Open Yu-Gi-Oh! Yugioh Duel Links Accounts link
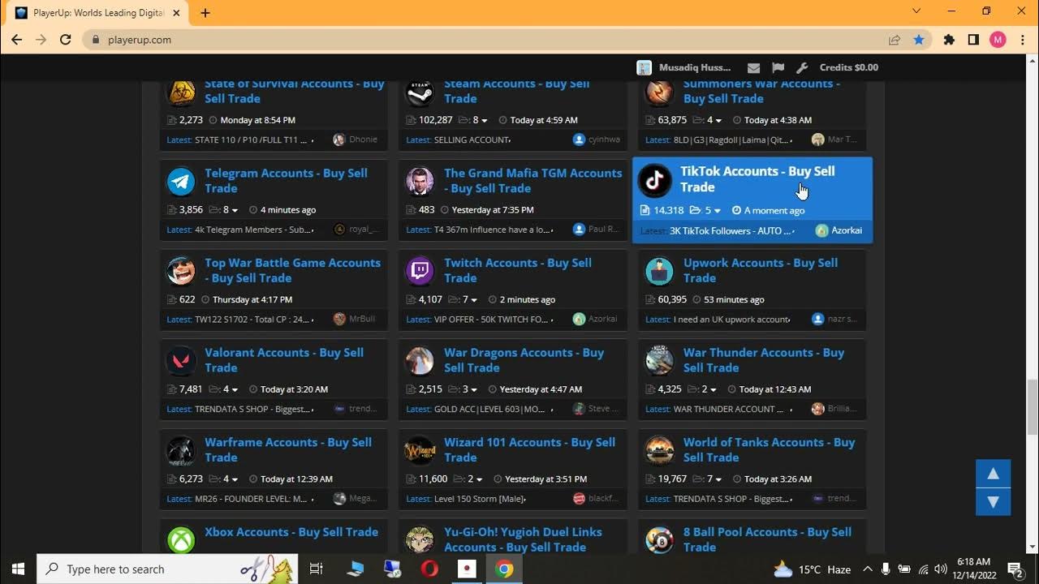 [x=523, y=539]
